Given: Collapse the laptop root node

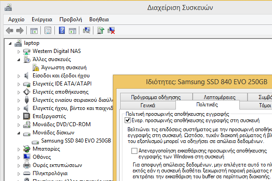Looking at the screenshot, I should tap(10, 43).
